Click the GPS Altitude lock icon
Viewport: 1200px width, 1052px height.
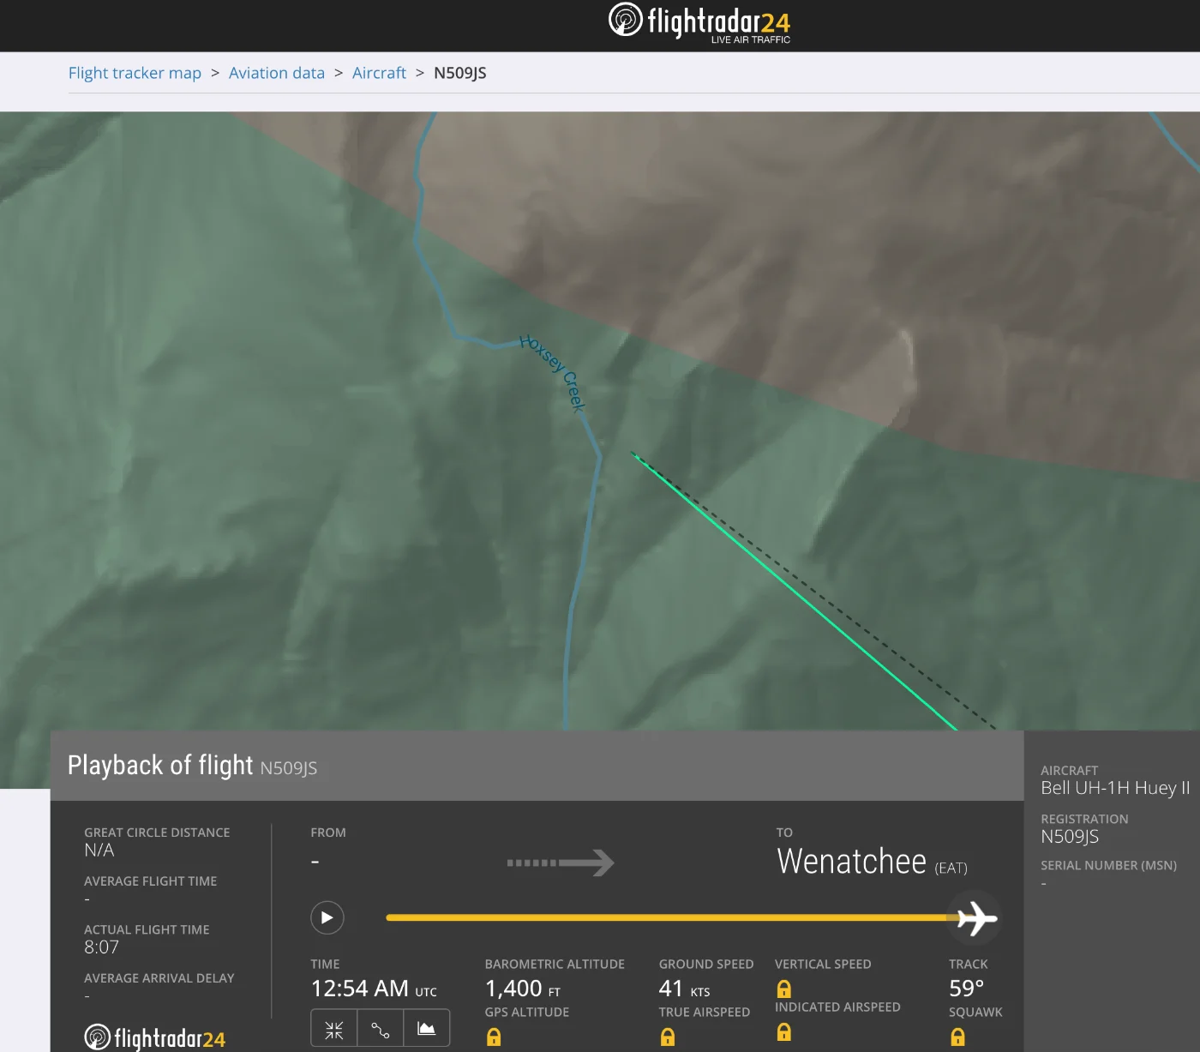(494, 1037)
